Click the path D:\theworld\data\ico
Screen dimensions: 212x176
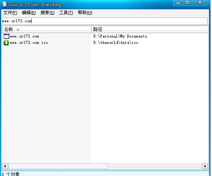pos(116,43)
